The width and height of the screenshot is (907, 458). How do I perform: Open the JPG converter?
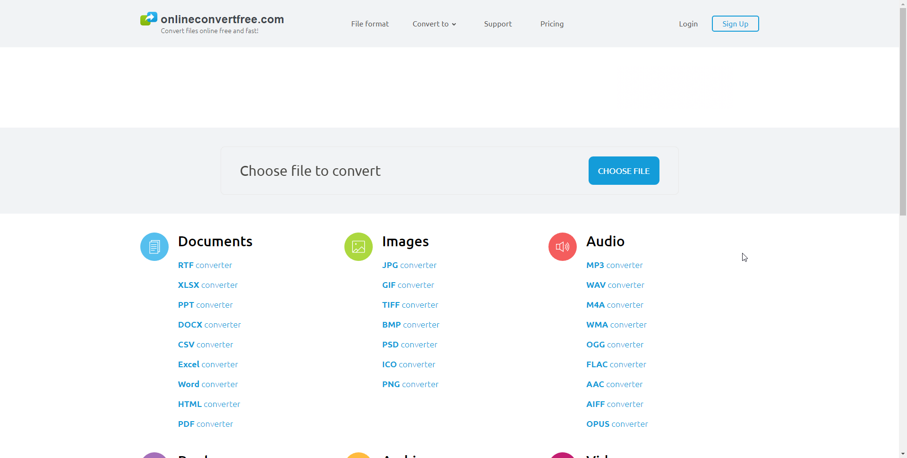(409, 265)
